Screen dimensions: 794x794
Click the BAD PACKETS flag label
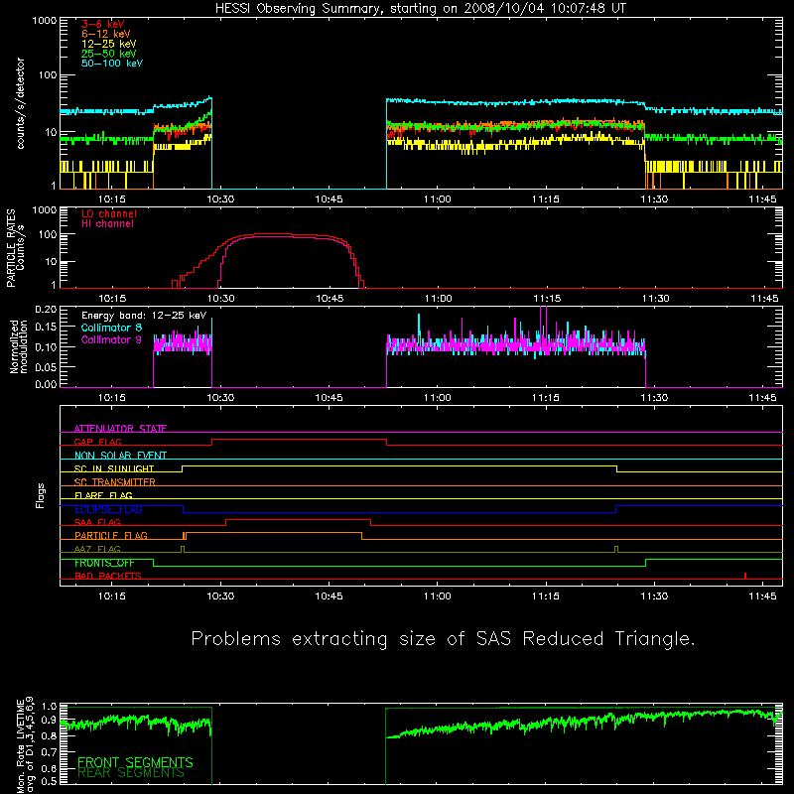(x=108, y=576)
